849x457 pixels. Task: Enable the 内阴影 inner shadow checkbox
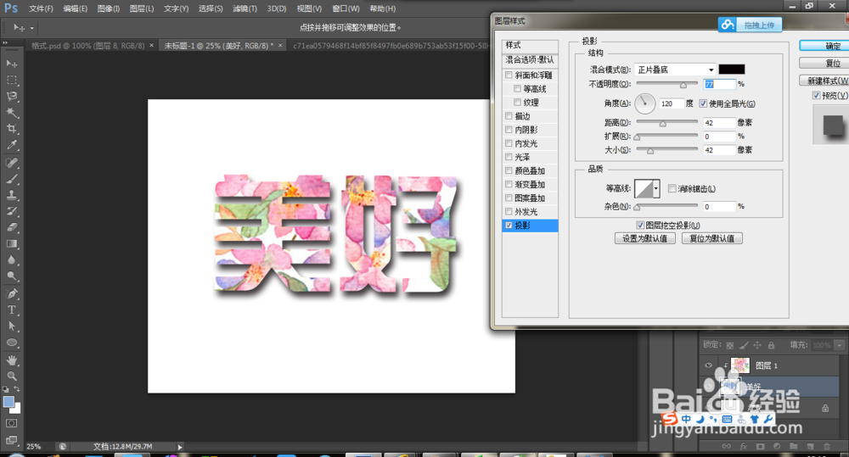[x=509, y=130]
